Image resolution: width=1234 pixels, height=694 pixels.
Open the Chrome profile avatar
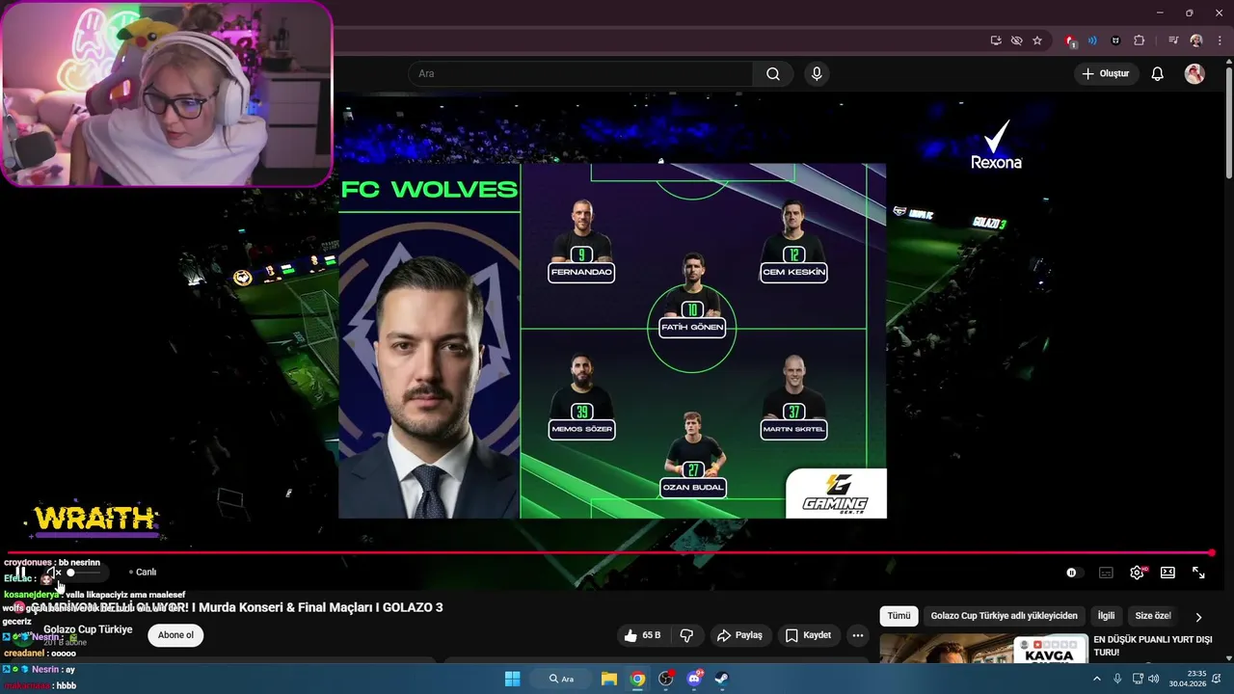(x=1196, y=40)
